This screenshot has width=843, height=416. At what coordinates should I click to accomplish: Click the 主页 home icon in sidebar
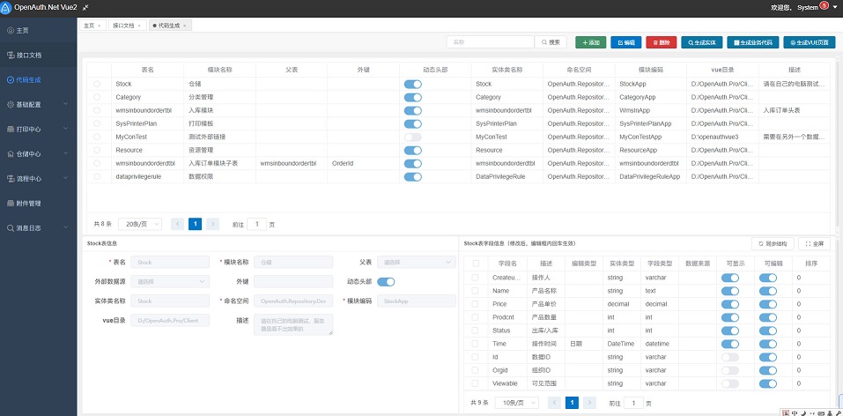click(11, 30)
